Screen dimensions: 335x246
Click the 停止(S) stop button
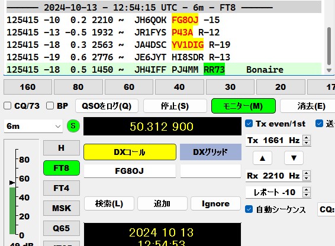[175, 106]
